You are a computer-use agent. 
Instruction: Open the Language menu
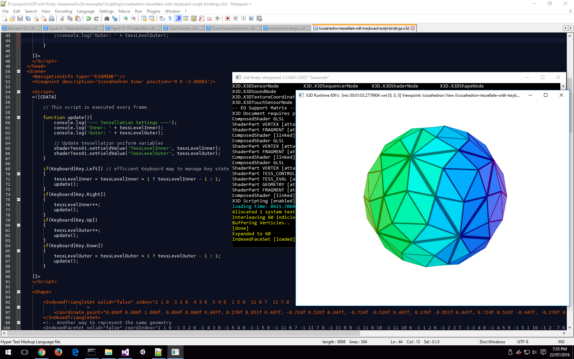(85, 11)
